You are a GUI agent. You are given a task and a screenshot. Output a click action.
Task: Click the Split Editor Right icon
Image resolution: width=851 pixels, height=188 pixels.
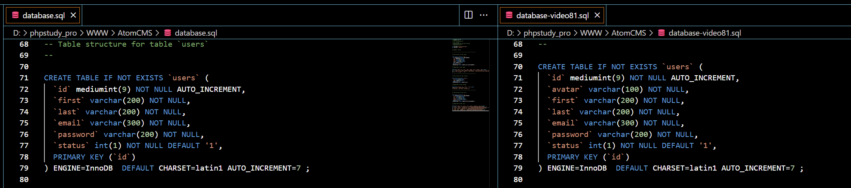[x=469, y=15]
